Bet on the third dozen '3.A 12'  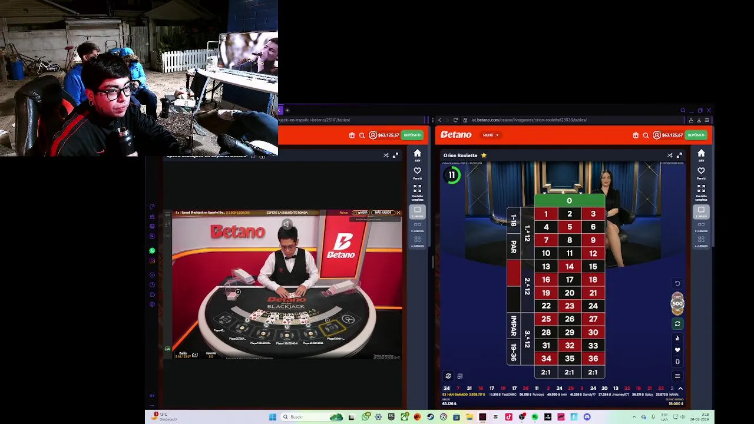(x=527, y=339)
